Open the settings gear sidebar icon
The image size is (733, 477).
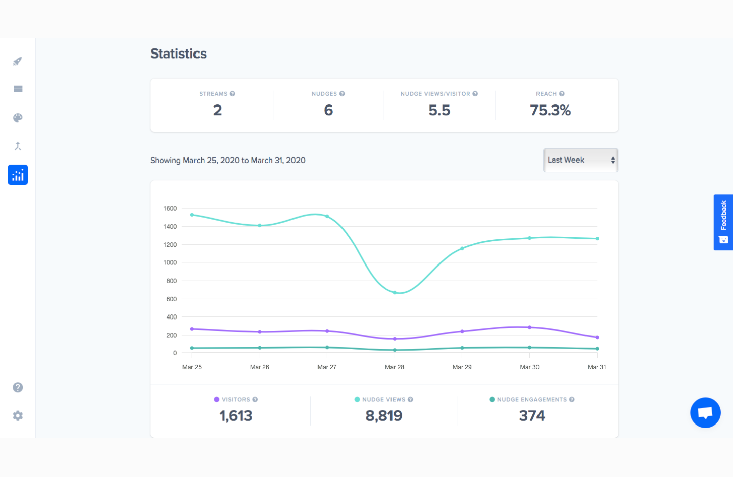click(18, 416)
